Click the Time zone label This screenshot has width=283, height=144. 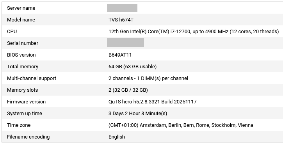pos(19,125)
